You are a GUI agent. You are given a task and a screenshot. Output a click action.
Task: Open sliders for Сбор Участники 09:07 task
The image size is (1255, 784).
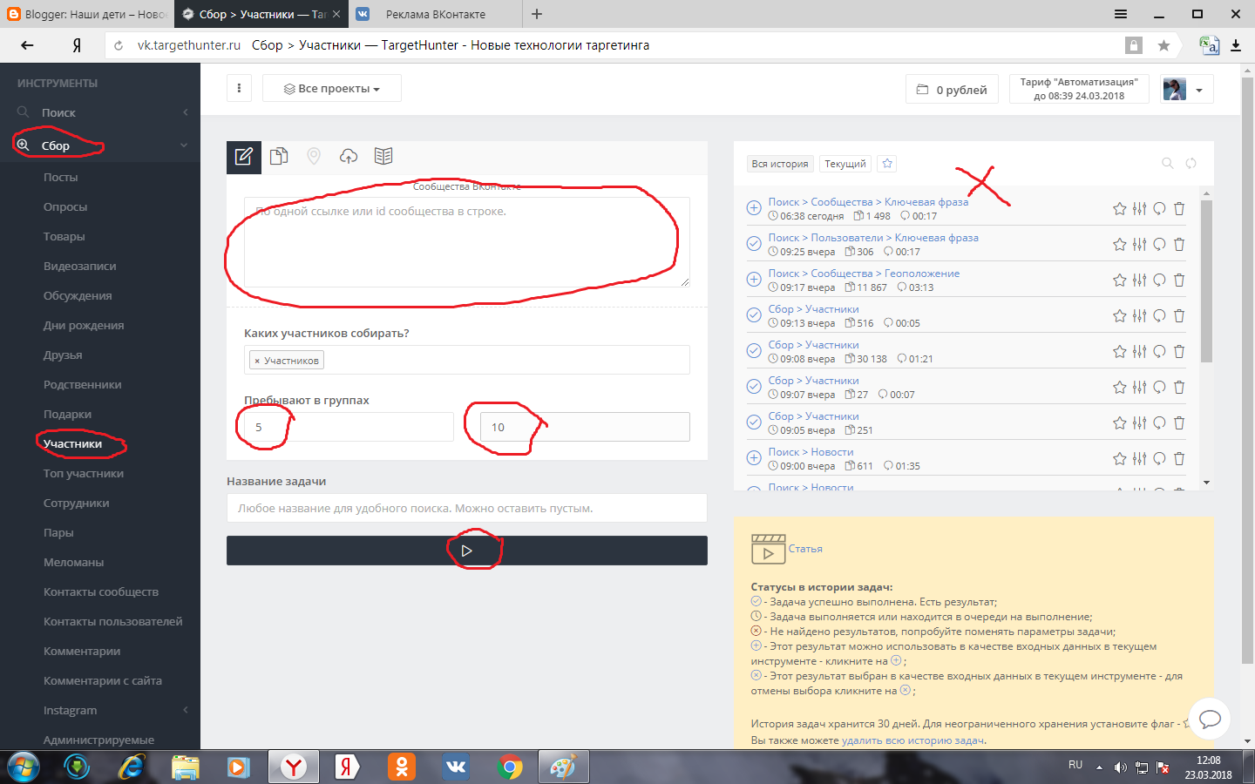click(1140, 387)
